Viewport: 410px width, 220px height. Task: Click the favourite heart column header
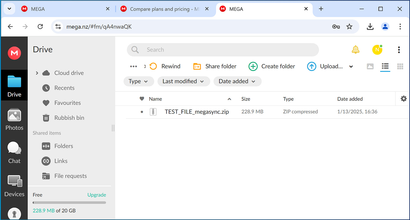[x=142, y=99]
